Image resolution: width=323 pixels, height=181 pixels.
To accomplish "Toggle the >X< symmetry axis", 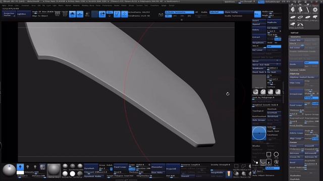I will pyautogui.click(x=168, y=16).
